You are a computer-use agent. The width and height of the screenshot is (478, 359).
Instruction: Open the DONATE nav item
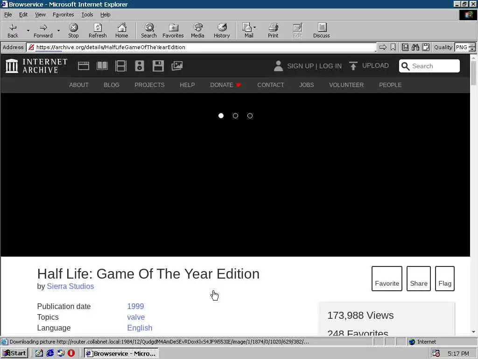225,85
